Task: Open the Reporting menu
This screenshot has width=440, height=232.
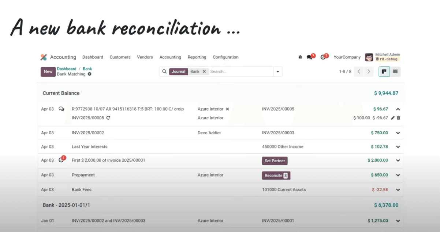Action: pyautogui.click(x=197, y=57)
